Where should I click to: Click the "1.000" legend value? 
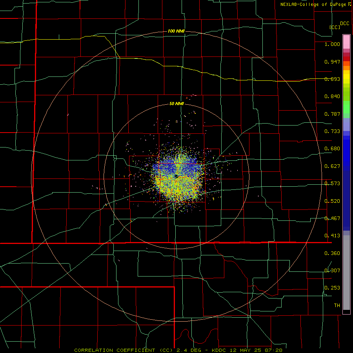[x=332, y=44]
